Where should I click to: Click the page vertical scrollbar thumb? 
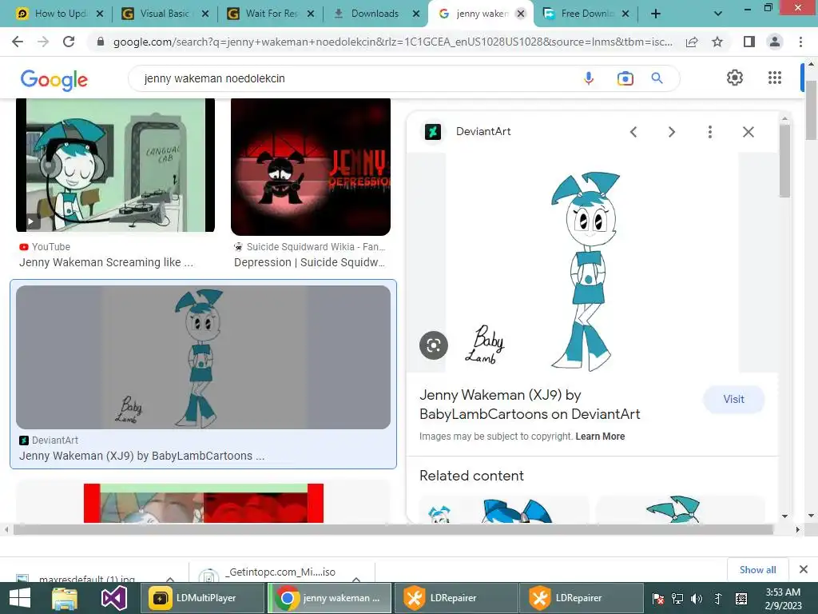click(811, 110)
